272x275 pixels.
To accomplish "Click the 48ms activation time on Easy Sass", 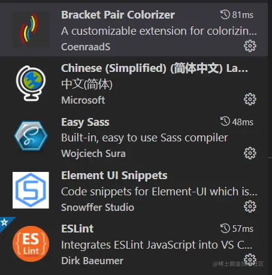I will 237,122.
